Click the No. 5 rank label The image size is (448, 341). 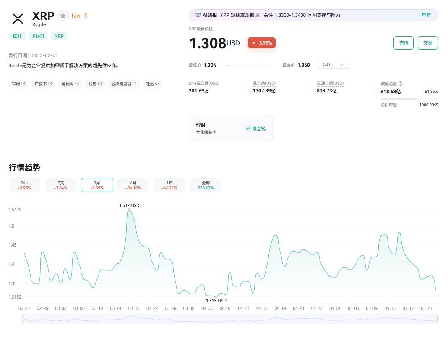tap(79, 16)
